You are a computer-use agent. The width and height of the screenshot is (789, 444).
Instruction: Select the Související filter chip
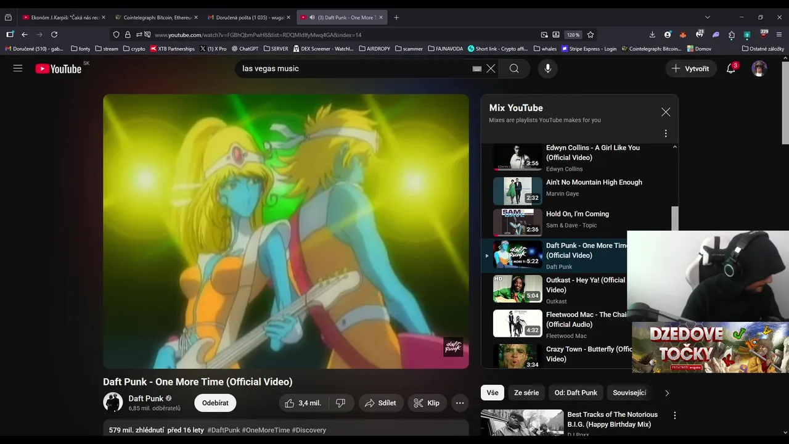(x=629, y=393)
